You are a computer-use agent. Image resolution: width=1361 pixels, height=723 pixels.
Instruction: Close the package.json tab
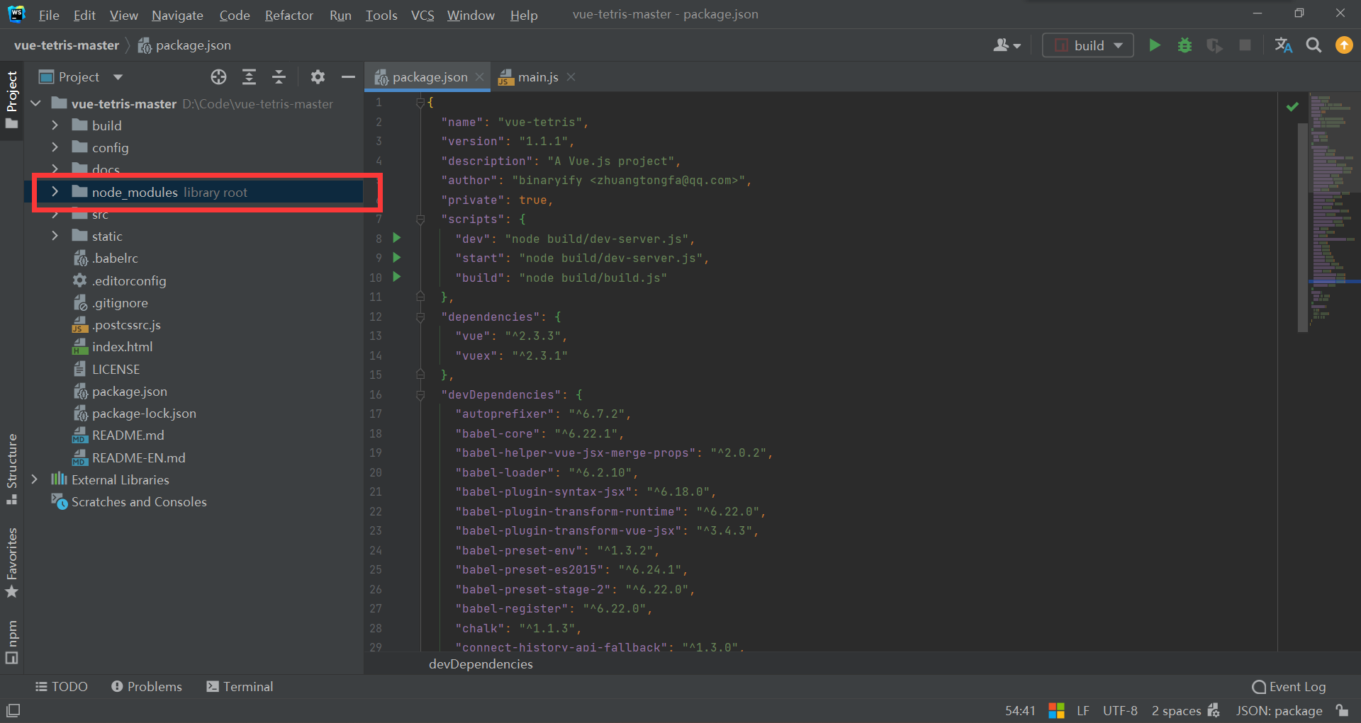[480, 77]
